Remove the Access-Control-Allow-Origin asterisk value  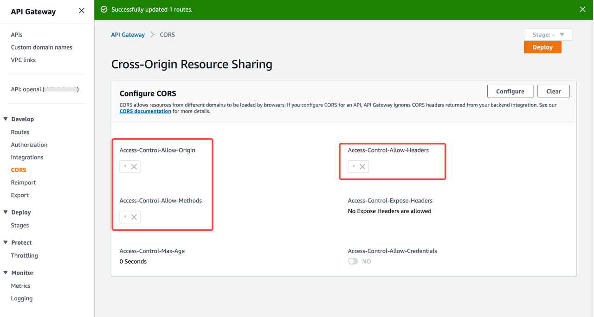point(134,167)
